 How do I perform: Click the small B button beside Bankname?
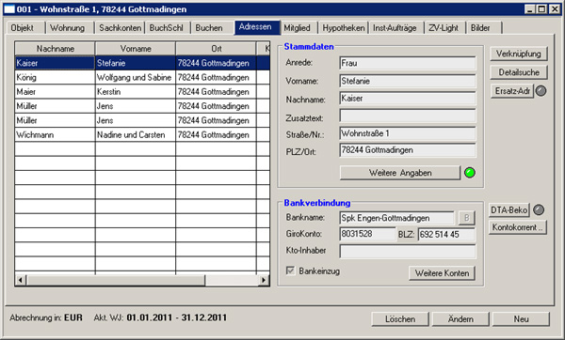pyautogui.click(x=467, y=218)
